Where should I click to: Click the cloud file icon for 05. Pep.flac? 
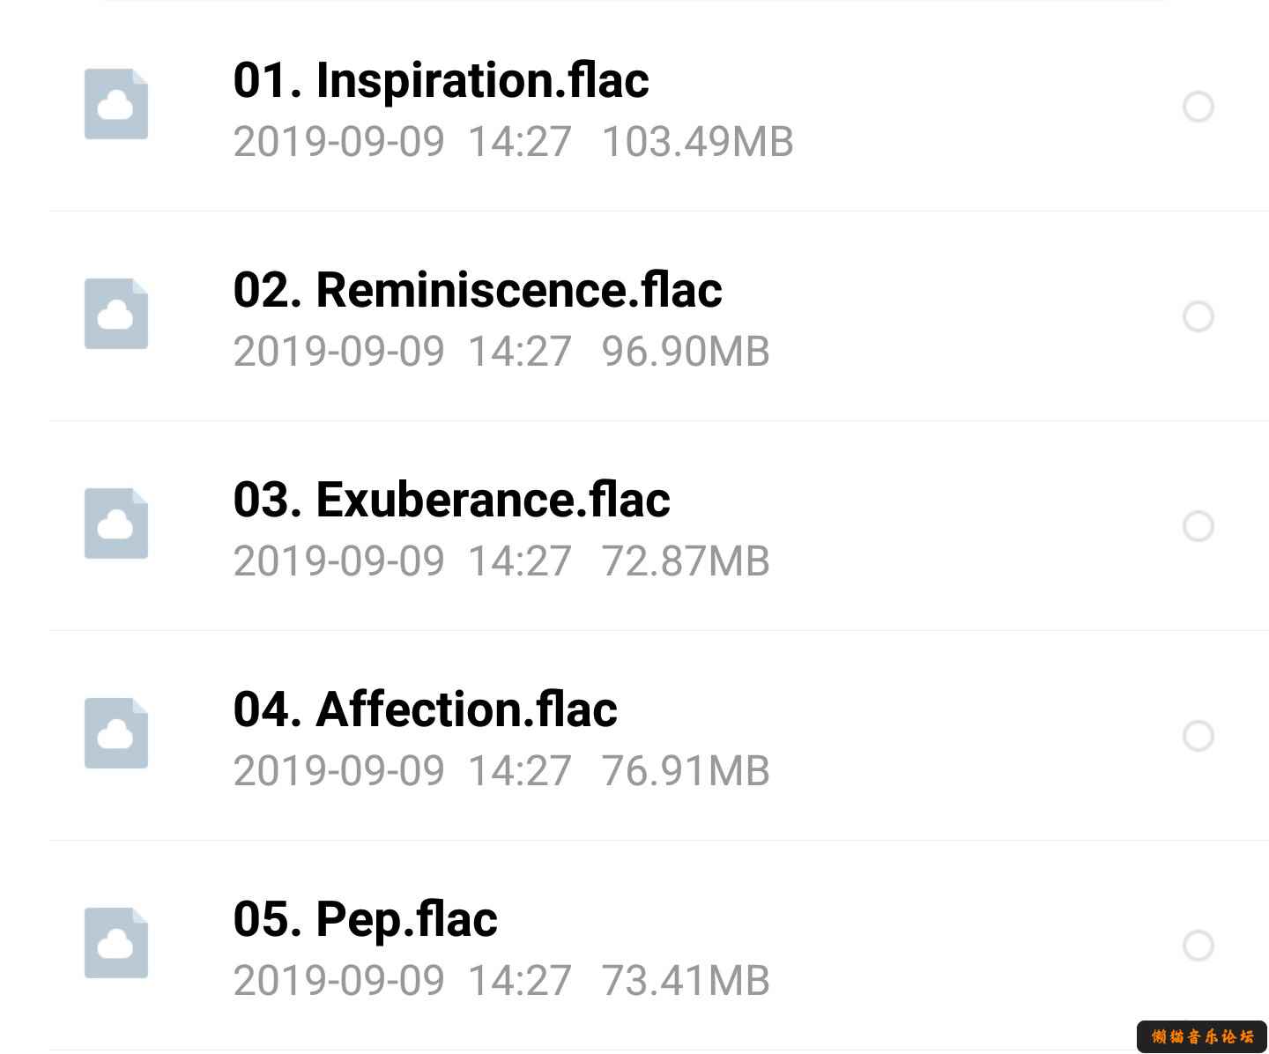(116, 943)
